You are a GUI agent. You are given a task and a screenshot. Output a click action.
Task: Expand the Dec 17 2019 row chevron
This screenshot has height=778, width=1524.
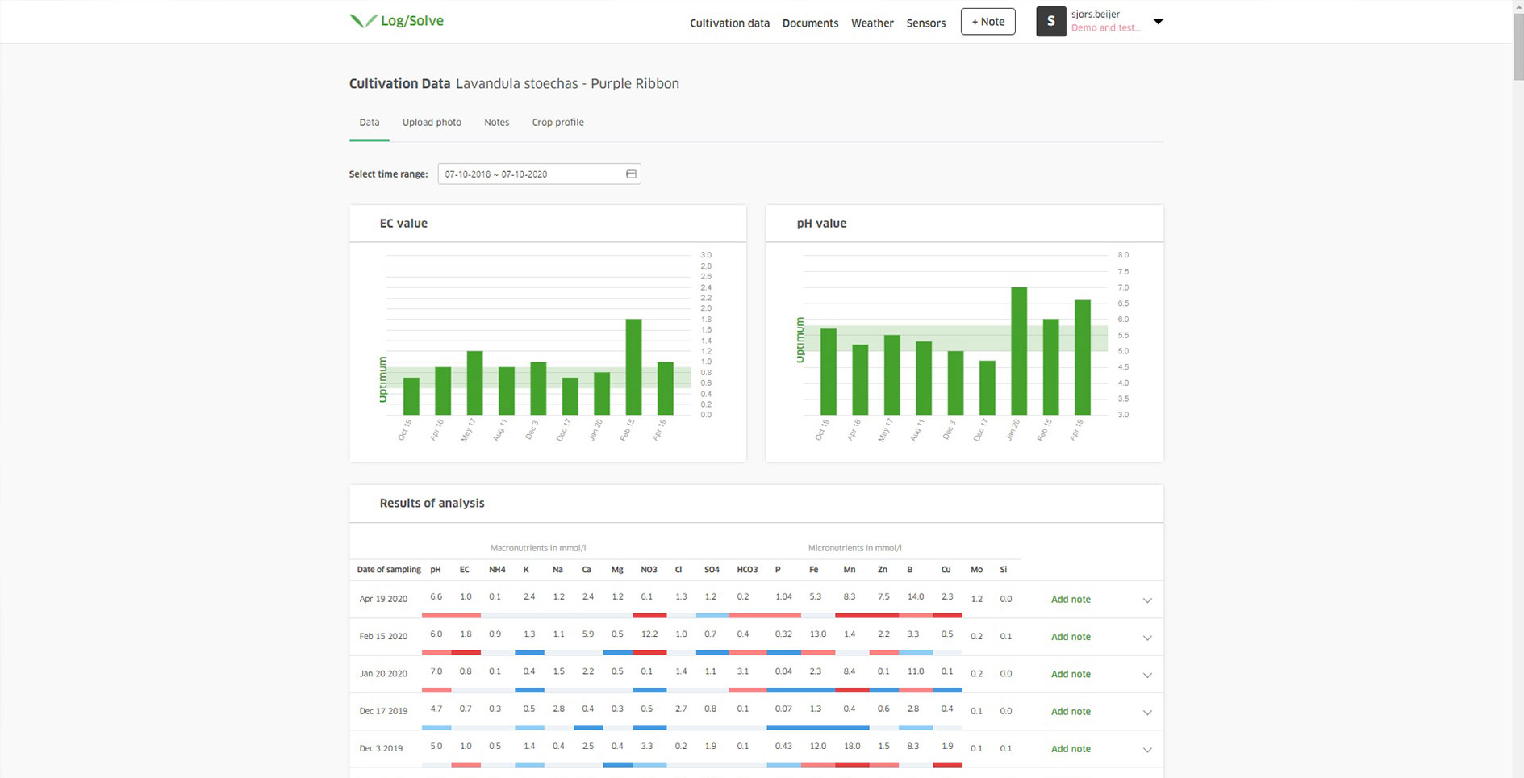coord(1146,713)
